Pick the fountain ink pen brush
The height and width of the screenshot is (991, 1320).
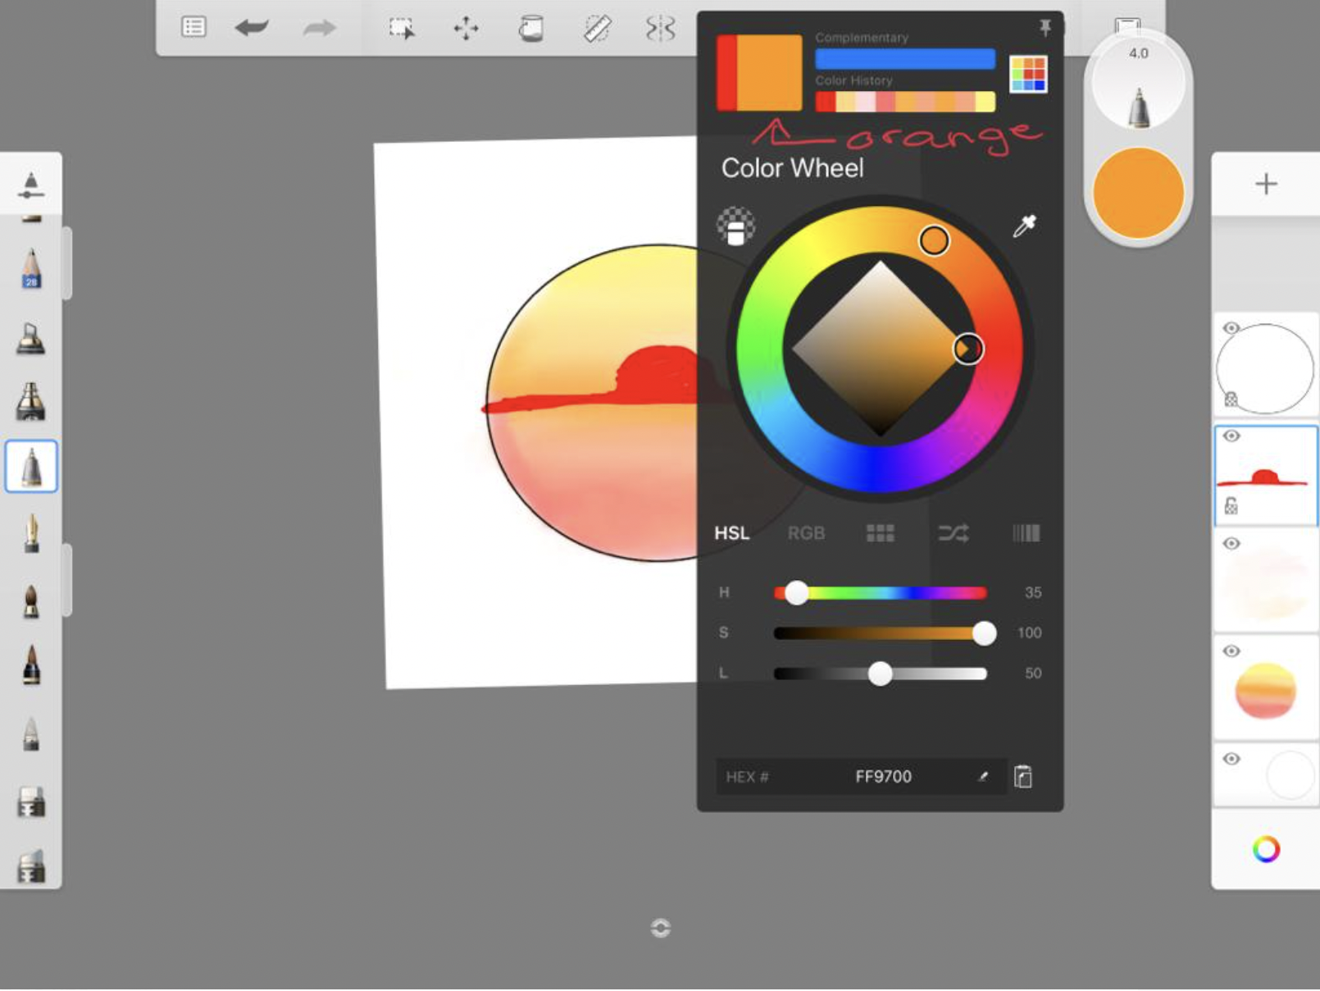point(31,533)
